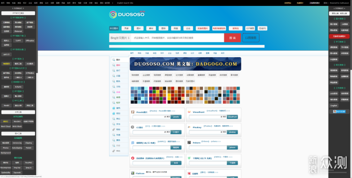Click the dashed 以图搜图 button
352x178 pixels.
pyautogui.click(x=250, y=38)
